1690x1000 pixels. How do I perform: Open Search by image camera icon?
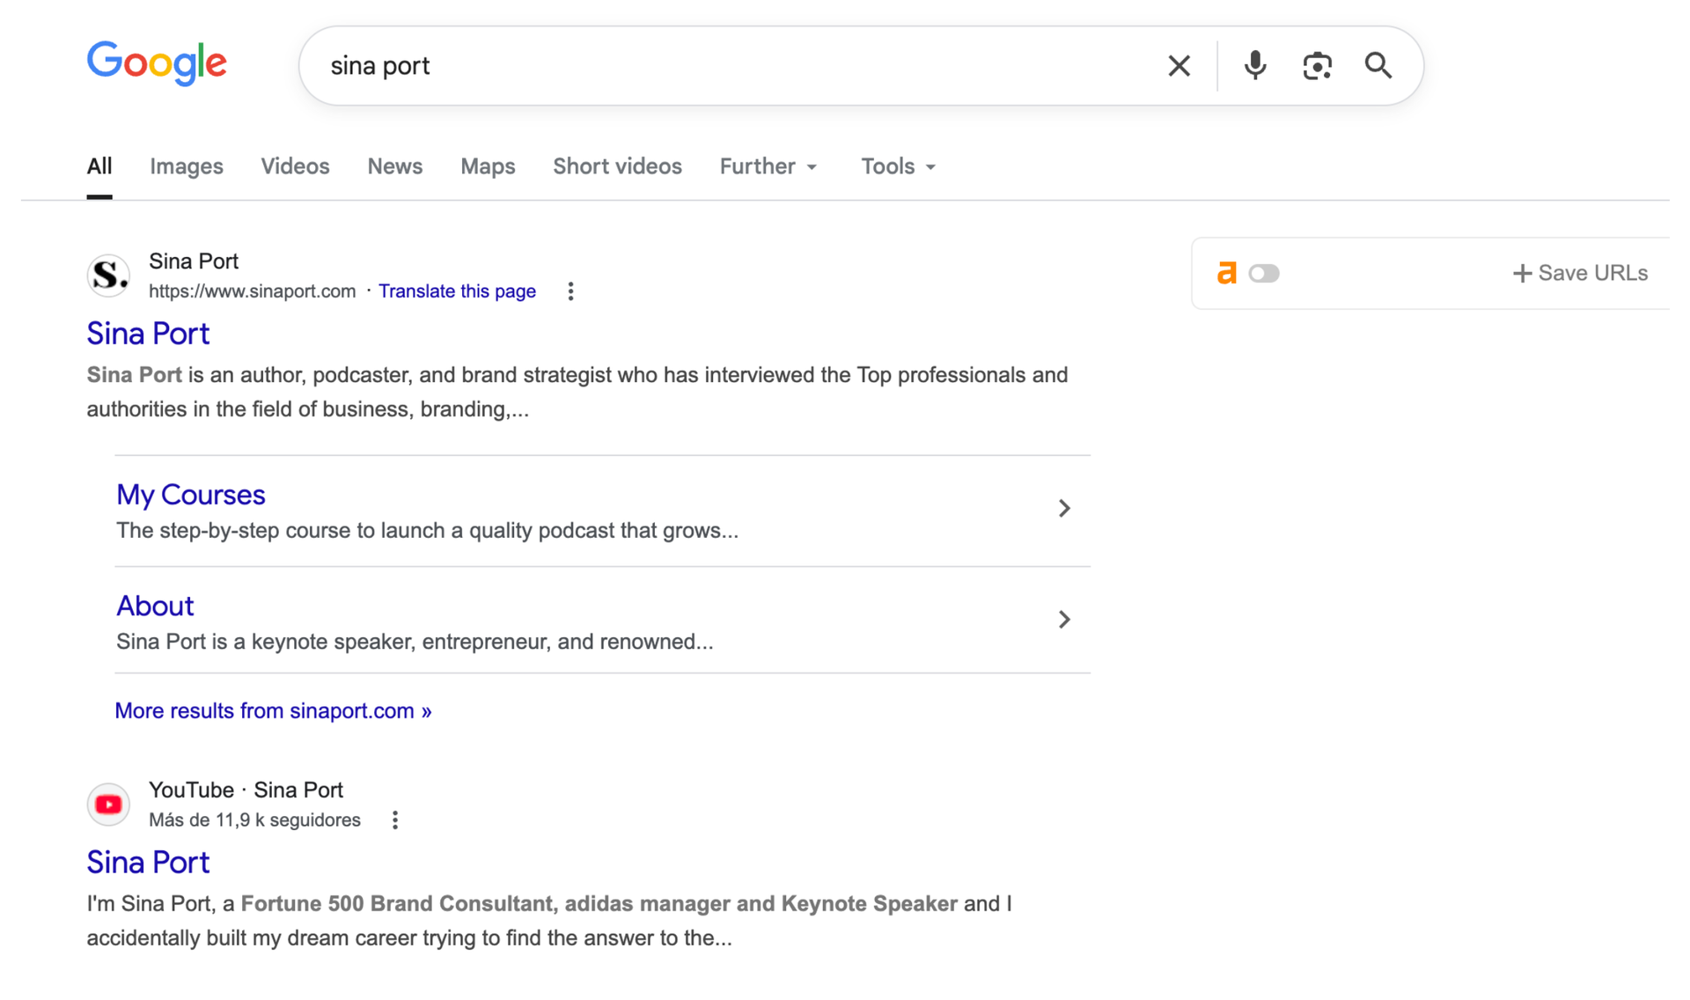point(1317,66)
